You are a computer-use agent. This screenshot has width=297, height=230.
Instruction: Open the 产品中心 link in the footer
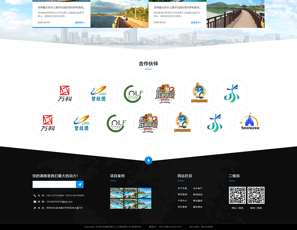182,200
